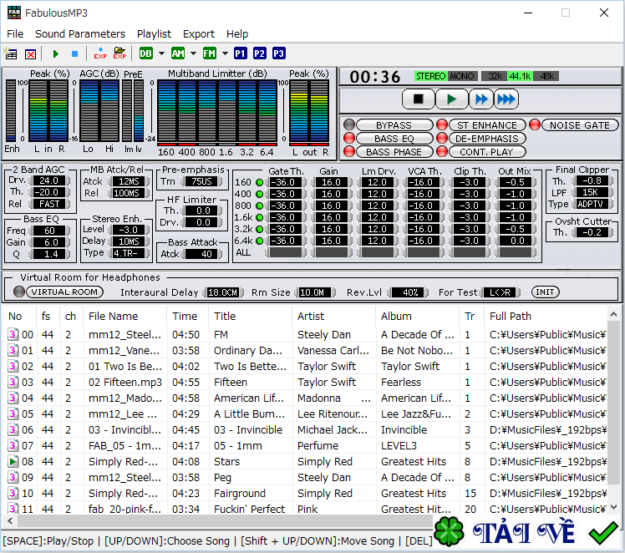Click the clear playlist red X icon

[x=31, y=53]
